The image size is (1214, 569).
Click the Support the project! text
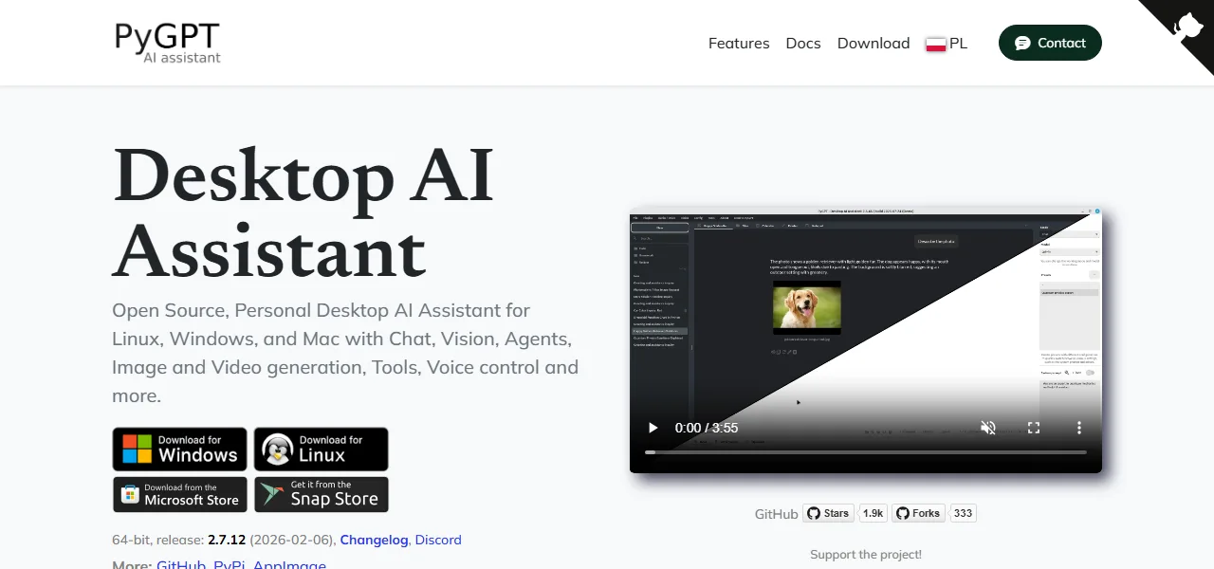click(x=866, y=554)
